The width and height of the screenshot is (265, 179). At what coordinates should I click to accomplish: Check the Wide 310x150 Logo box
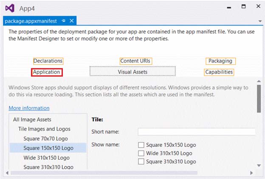tap(141, 153)
